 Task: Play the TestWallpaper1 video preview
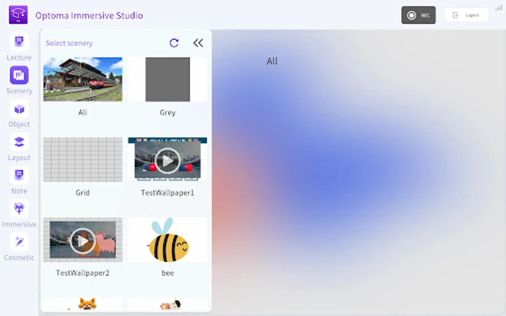[167, 160]
